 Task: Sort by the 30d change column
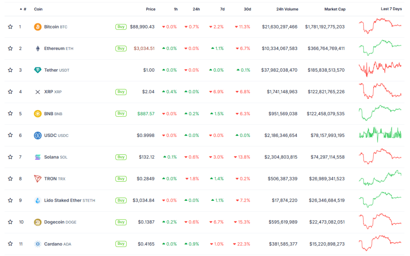pos(247,9)
